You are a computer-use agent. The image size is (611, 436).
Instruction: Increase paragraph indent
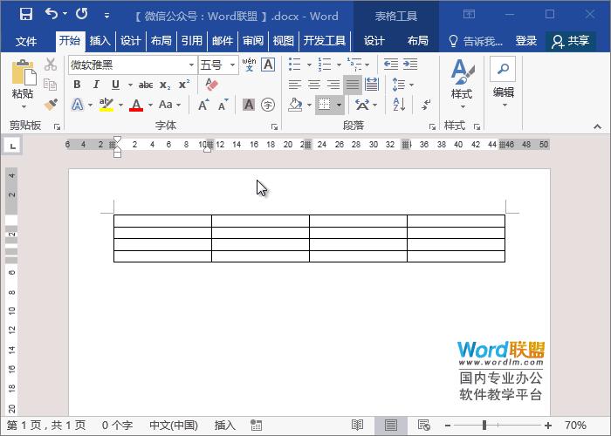[x=410, y=65]
